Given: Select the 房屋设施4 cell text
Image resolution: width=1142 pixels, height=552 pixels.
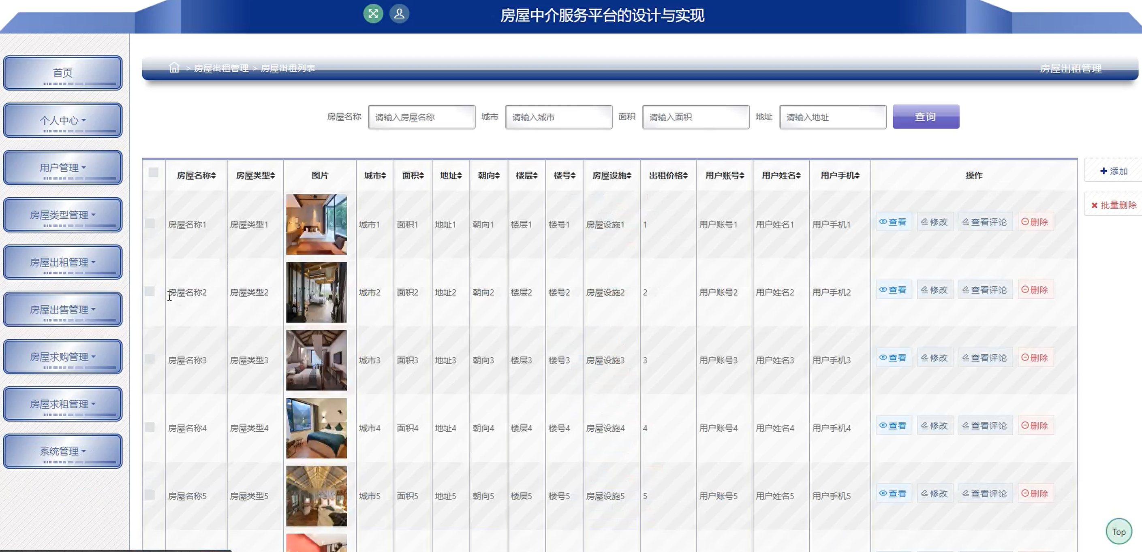Looking at the screenshot, I should [x=605, y=428].
